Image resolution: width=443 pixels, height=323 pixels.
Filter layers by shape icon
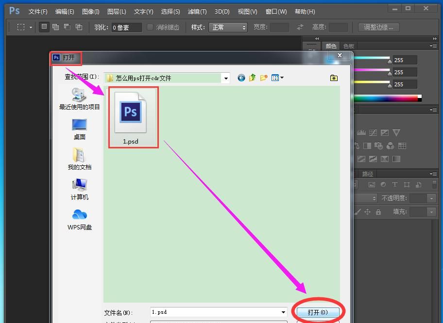[407, 184]
